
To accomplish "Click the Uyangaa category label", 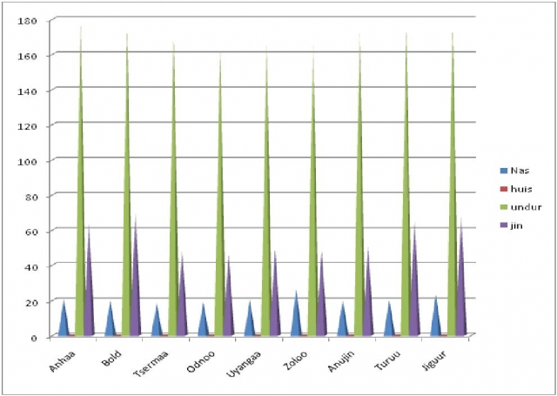I will click(x=245, y=364).
